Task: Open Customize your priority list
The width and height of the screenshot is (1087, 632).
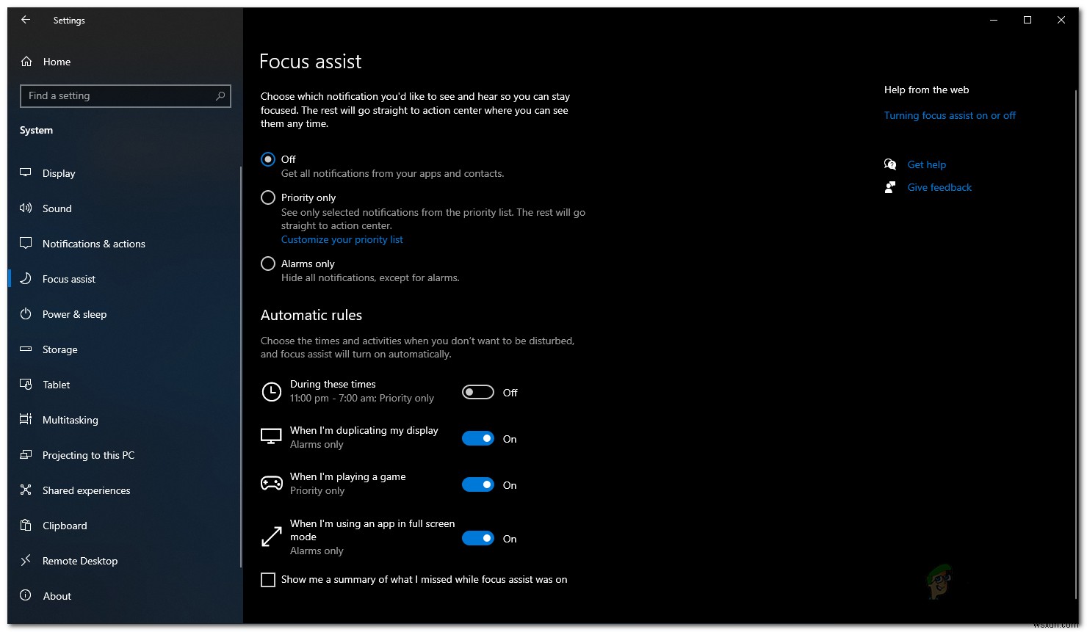Action: [x=342, y=239]
